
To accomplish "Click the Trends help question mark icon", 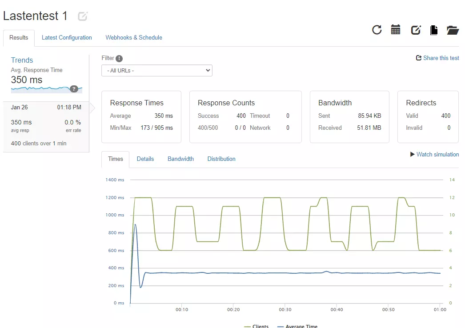I will point(74,89).
